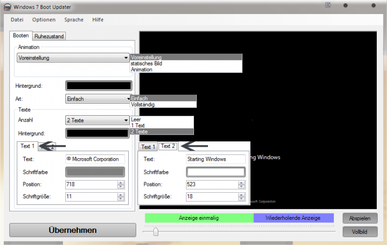387x245 pixels.
Task: Click the playback slider thumb
Action: [x=156, y=231]
